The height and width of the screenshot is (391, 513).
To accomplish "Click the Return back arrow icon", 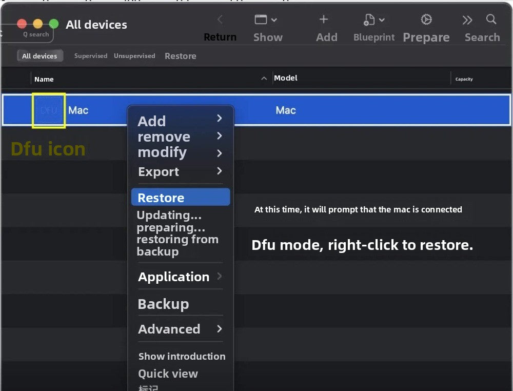I will [220, 19].
